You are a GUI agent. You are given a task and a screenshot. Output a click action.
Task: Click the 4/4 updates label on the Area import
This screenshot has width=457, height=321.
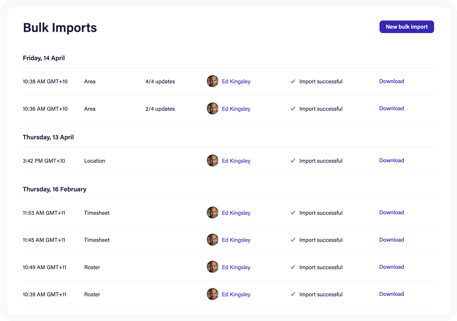tap(160, 81)
